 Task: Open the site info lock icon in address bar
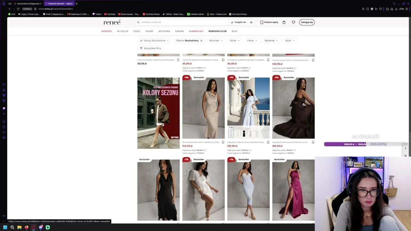click(35, 9)
